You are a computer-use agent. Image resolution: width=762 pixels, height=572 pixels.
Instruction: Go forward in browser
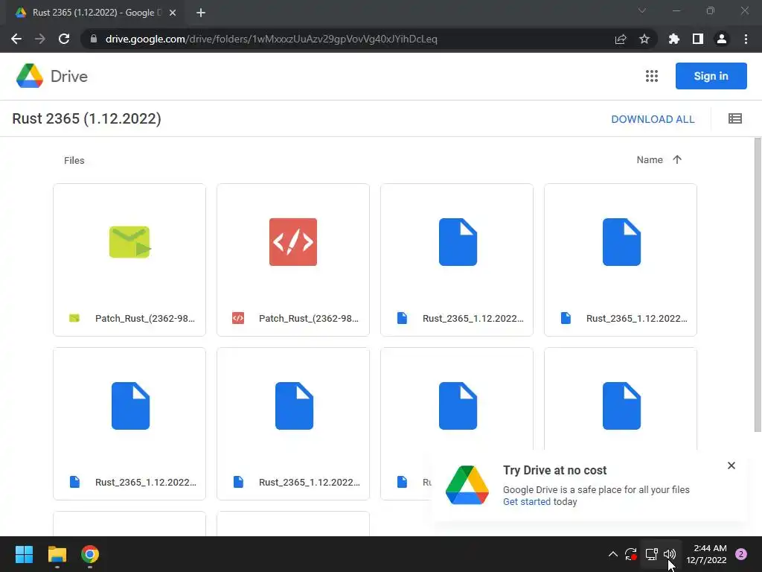(x=40, y=39)
